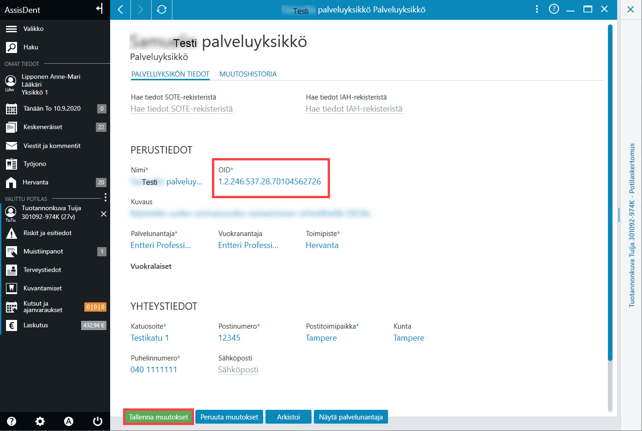Screen dimensions: 642x431
Task: Close selected patient Tuotannonkuva Tuija
Action: click(x=104, y=214)
